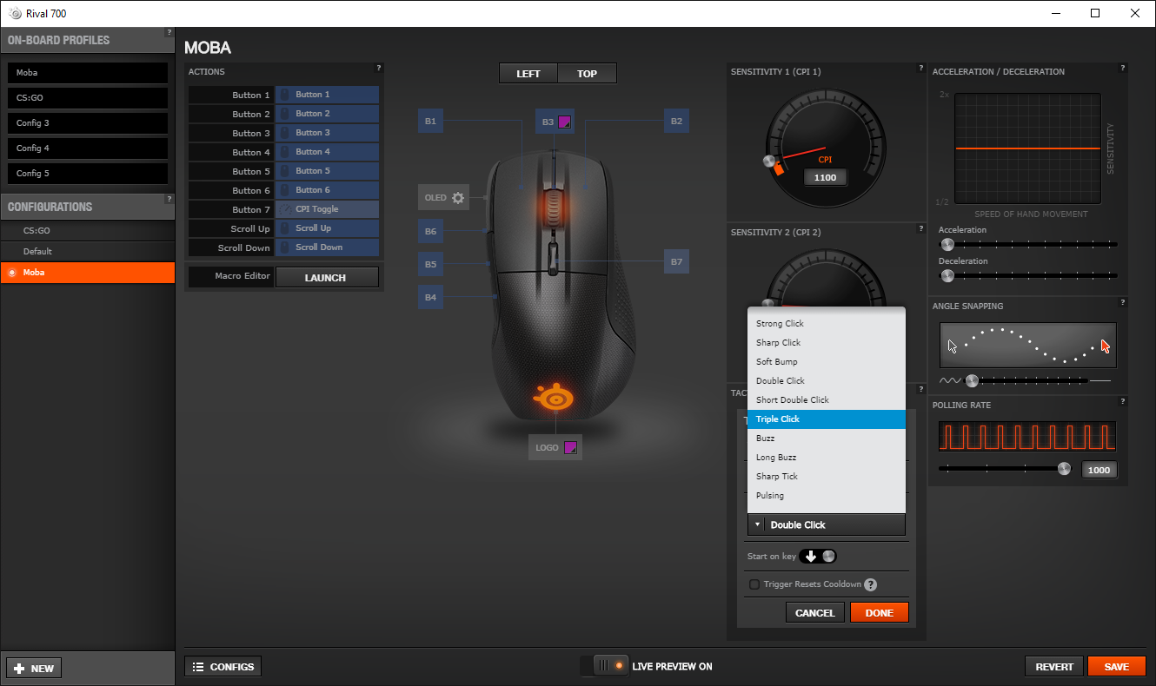Screen dimensions: 1156x686
Task: Select the B6 side button label
Action: tap(430, 232)
